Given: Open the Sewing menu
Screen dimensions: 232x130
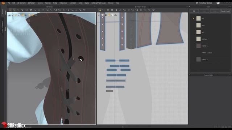Looking at the screenshot, I should [x=40, y=3].
